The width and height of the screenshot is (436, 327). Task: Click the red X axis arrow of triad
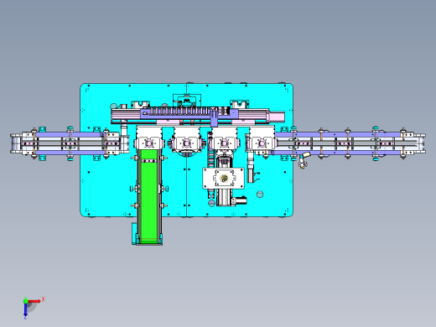34,301
